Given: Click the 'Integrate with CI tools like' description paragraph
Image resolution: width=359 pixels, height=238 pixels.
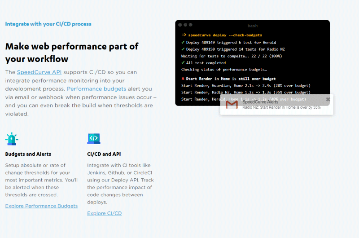Looking at the screenshot, I should point(120,184).
